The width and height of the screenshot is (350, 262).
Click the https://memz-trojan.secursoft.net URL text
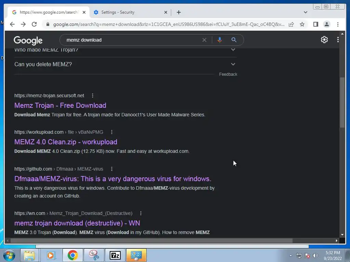coord(49,96)
